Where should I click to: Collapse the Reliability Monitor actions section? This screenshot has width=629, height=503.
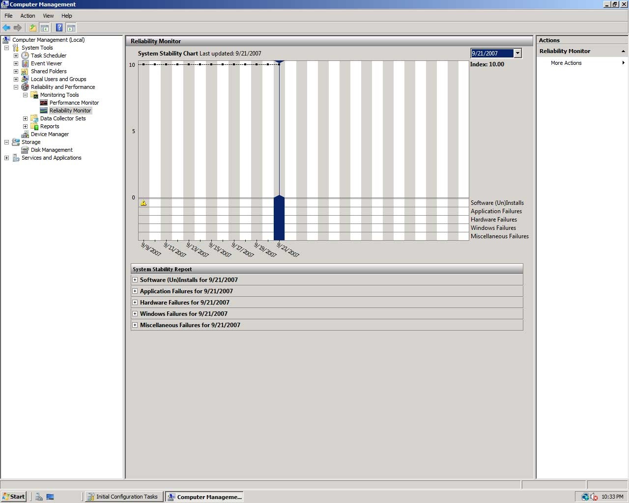623,51
